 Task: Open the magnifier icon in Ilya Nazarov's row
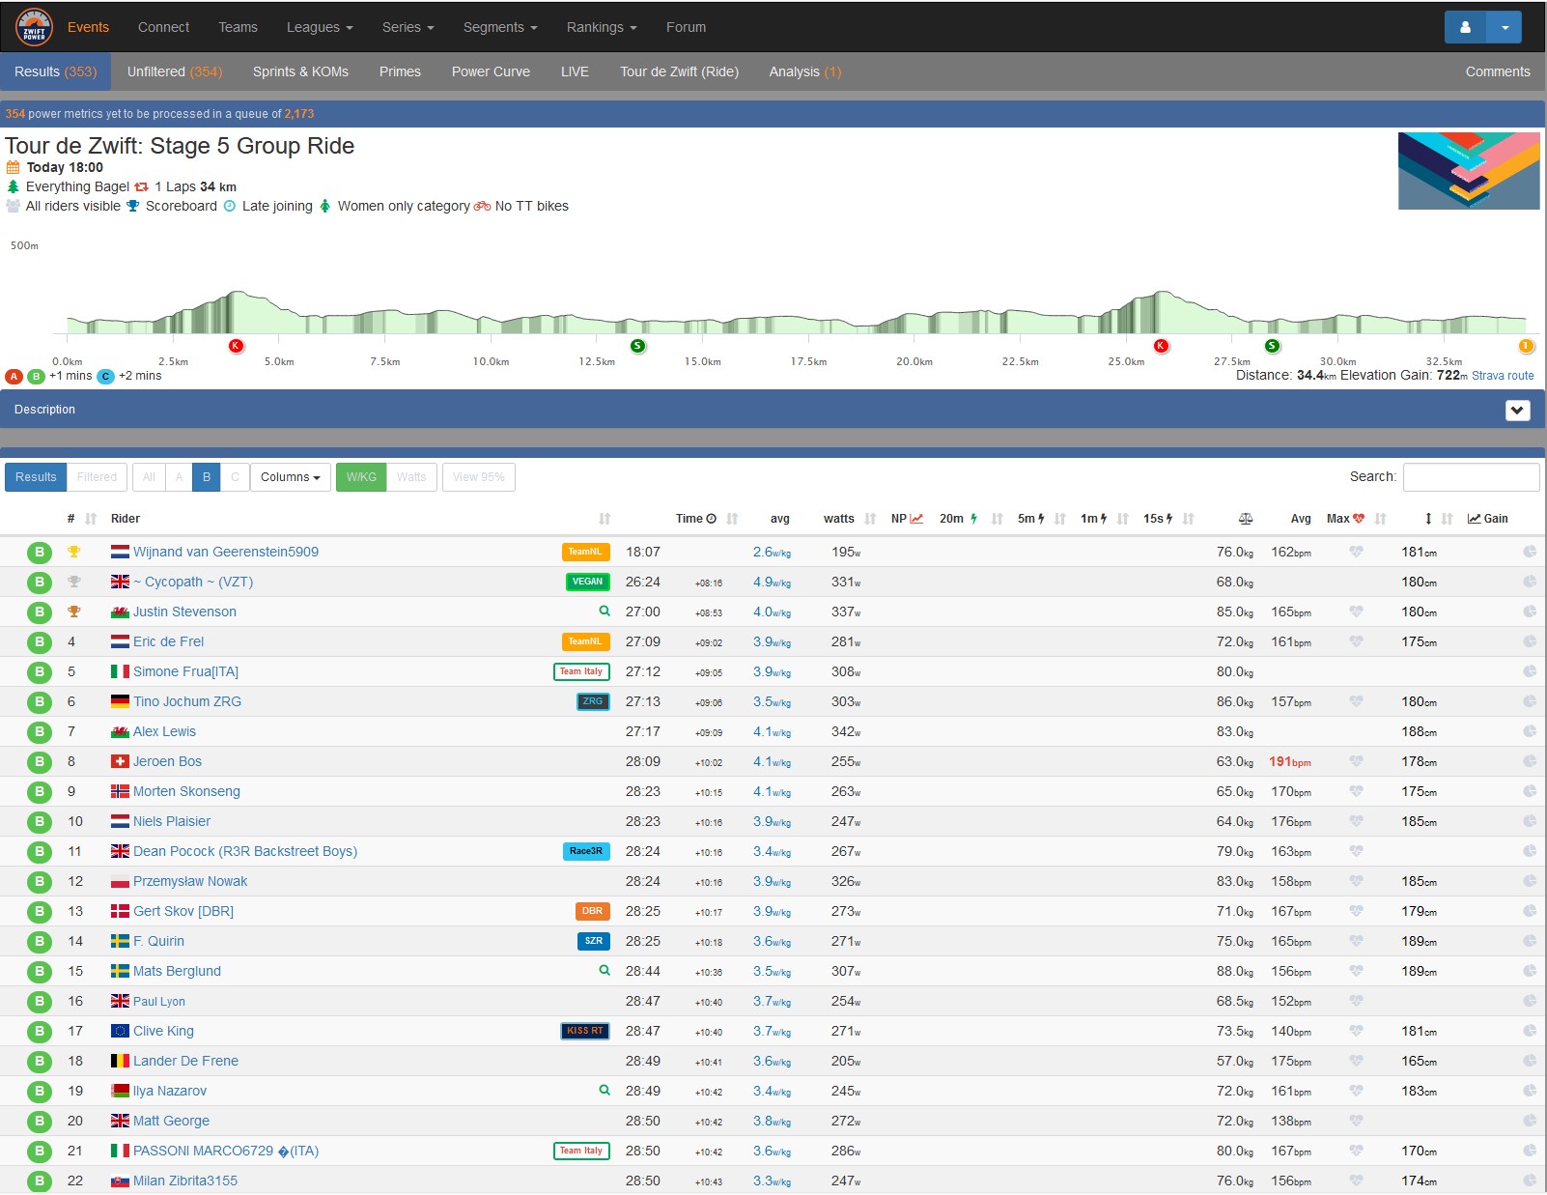pyautogui.click(x=605, y=1090)
